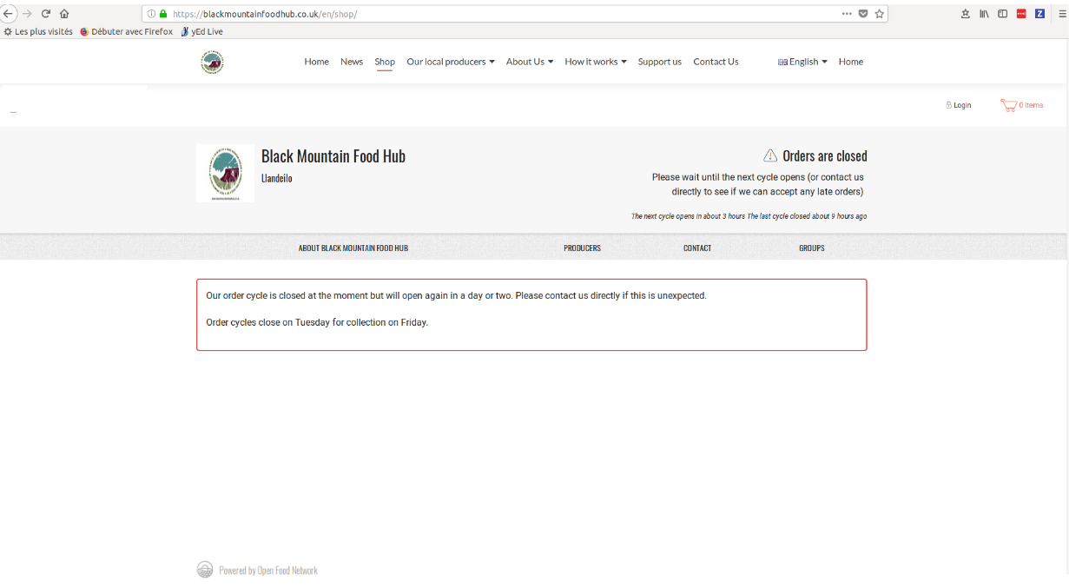The height and width of the screenshot is (588, 1069).
Task: Click the Black Mountain Food Hub logo image
Action: (x=225, y=173)
